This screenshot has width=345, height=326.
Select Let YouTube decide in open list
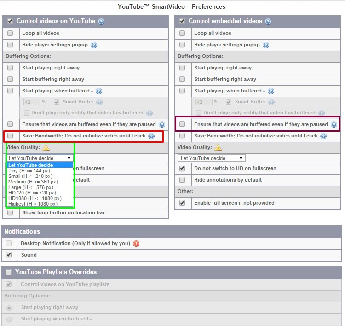40,165
